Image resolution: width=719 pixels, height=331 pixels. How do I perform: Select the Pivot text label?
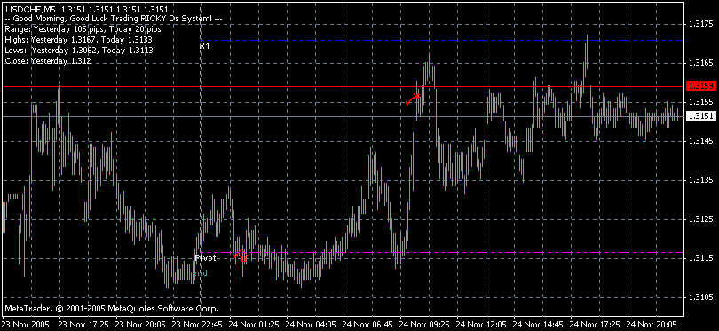(x=205, y=257)
